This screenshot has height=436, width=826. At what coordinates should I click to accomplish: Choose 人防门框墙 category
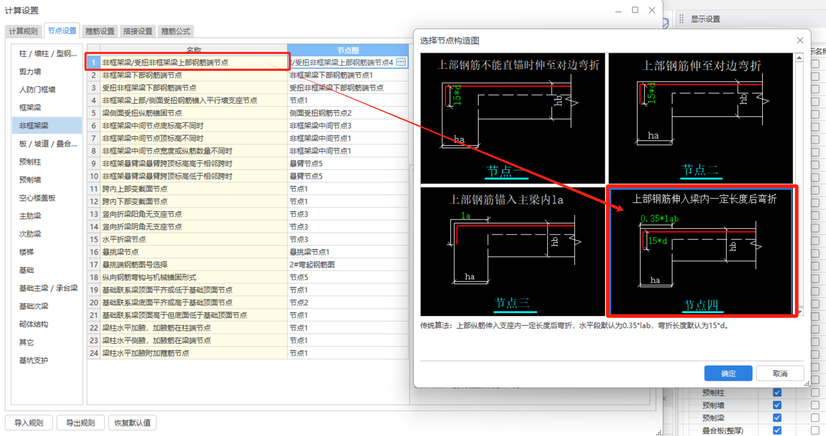tap(47, 89)
